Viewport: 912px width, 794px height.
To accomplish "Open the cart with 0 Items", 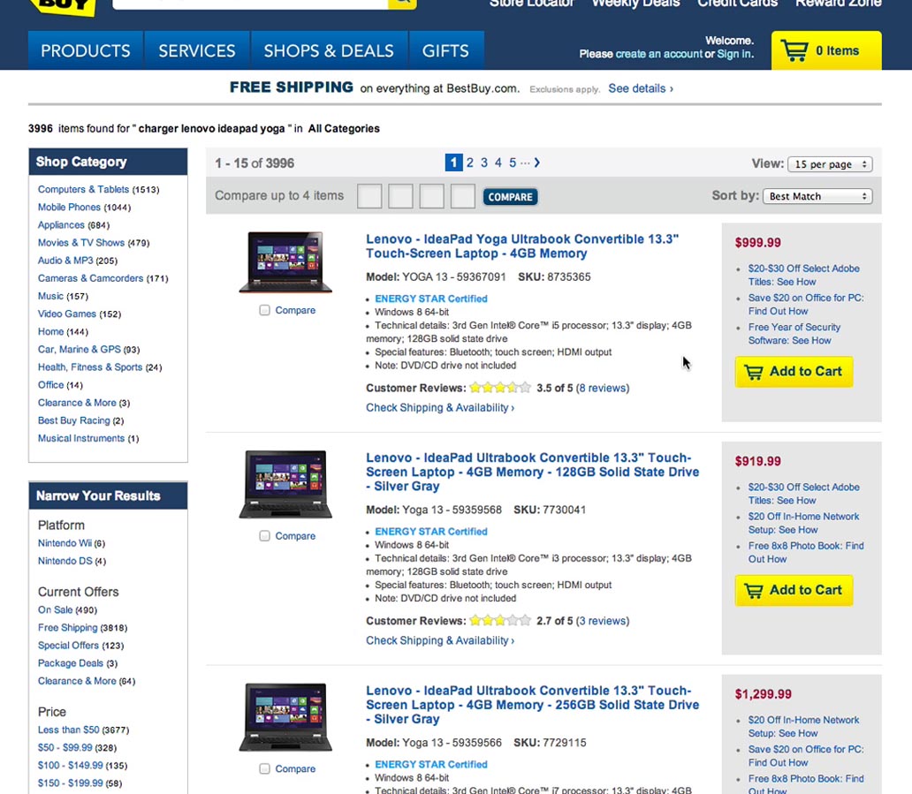I will 826,50.
